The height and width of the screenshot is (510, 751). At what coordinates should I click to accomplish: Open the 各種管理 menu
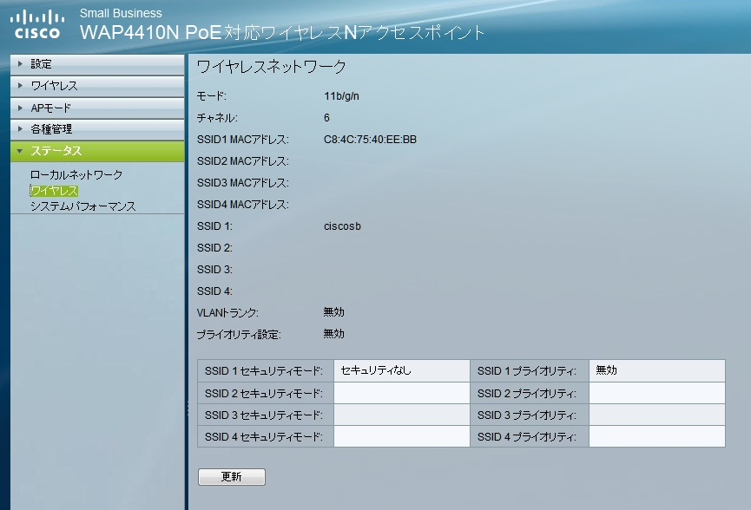97,129
